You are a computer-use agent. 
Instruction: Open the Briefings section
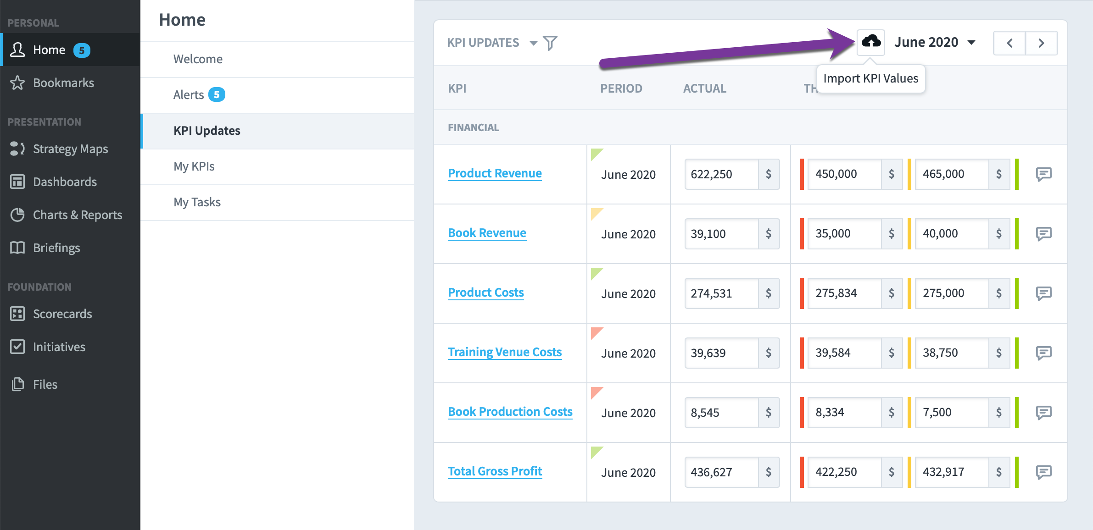pos(56,248)
